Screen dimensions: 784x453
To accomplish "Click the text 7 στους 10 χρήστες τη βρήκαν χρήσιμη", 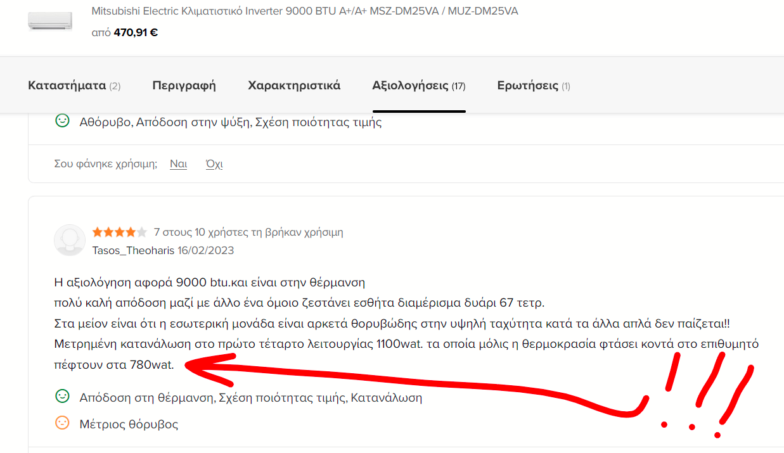I will (248, 232).
